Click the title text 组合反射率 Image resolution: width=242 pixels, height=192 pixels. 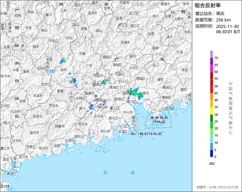click(208, 5)
